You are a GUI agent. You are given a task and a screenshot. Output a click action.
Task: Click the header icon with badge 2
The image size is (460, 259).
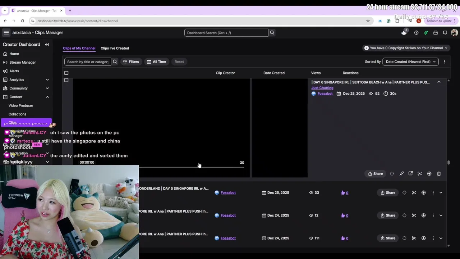(x=404, y=32)
